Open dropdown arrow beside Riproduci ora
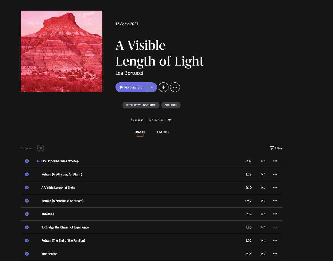 point(152,87)
